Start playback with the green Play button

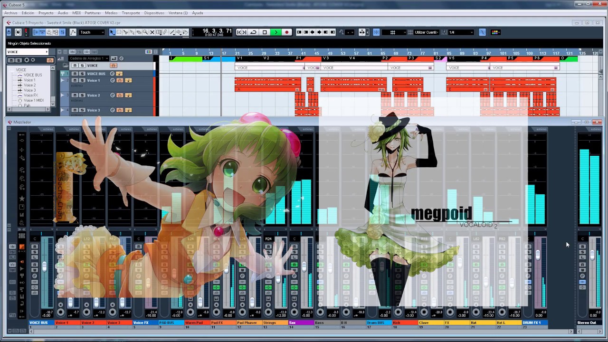point(275,32)
